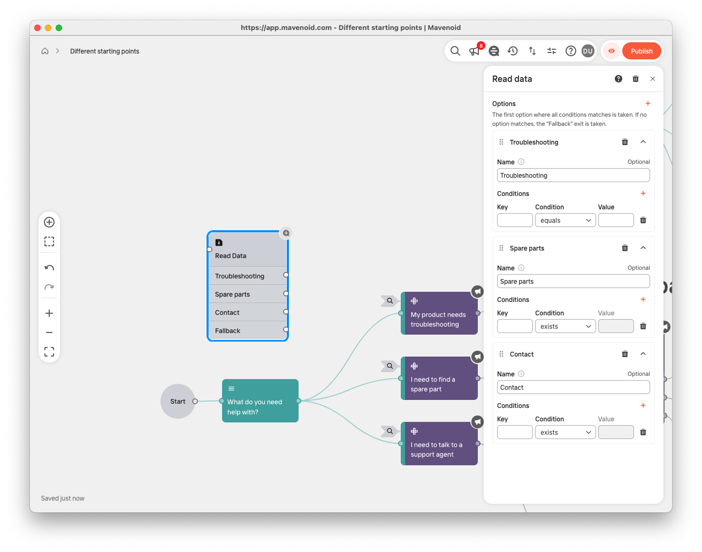Image resolution: width=702 pixels, height=552 pixels.
Task: Click the search magnifier icon in top toolbar
Action: [455, 51]
